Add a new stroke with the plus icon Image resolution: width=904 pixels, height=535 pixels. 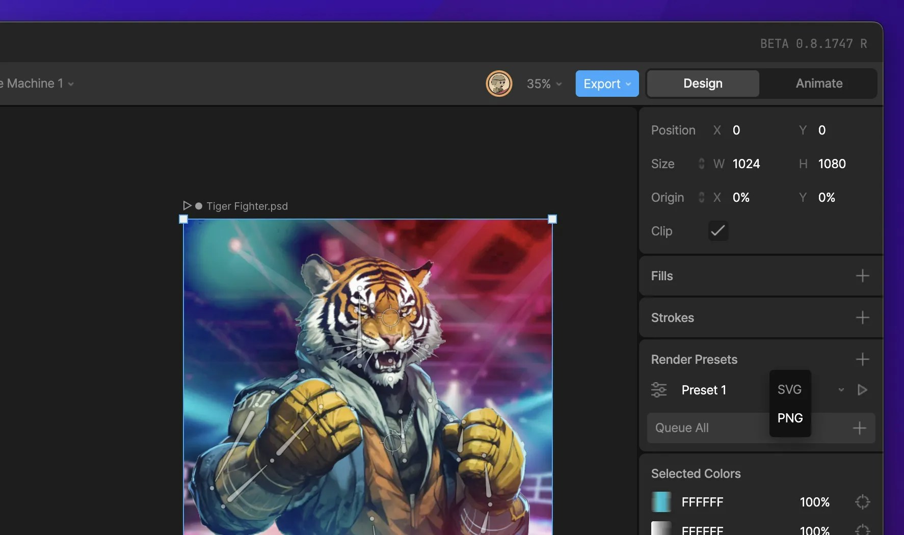pyautogui.click(x=862, y=318)
